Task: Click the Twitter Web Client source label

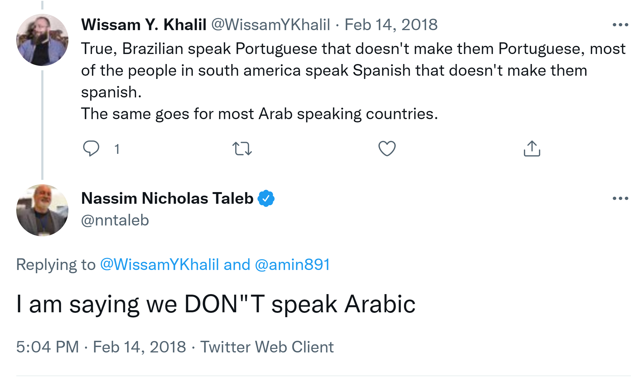Action: point(267,347)
